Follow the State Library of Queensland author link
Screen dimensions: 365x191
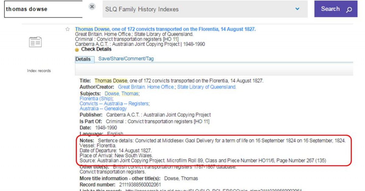(x=207, y=87)
